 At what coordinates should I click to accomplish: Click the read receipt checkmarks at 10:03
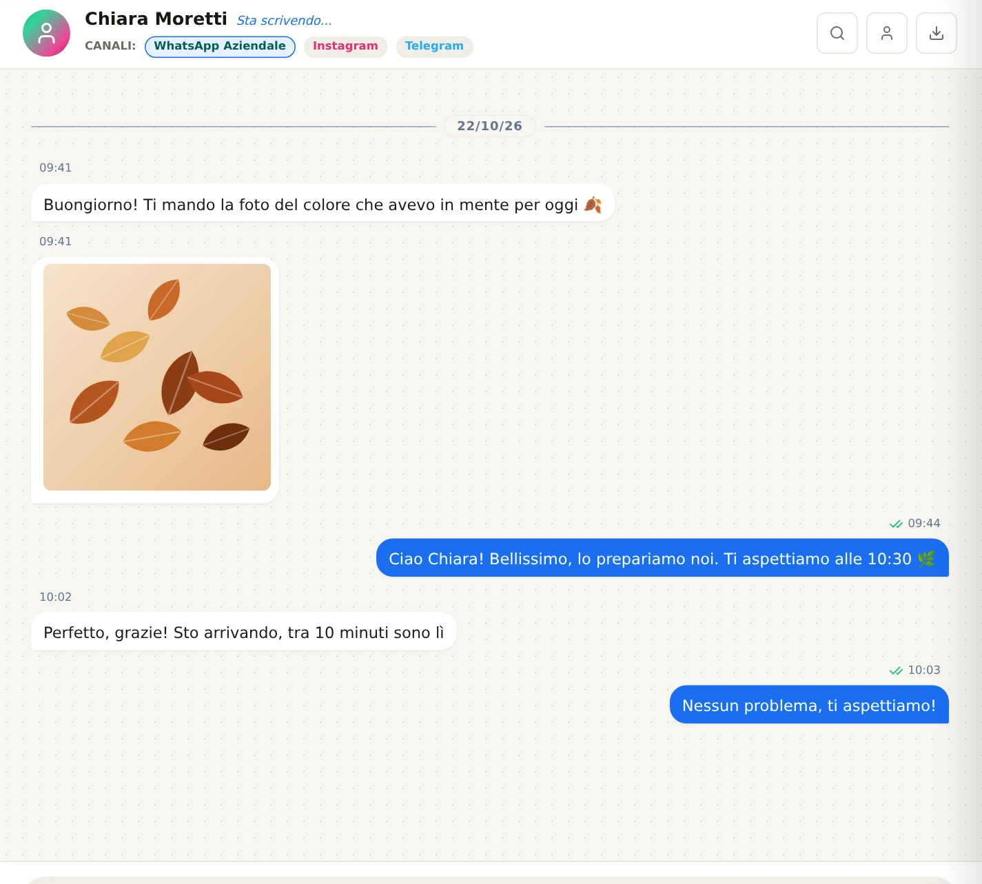click(x=896, y=670)
